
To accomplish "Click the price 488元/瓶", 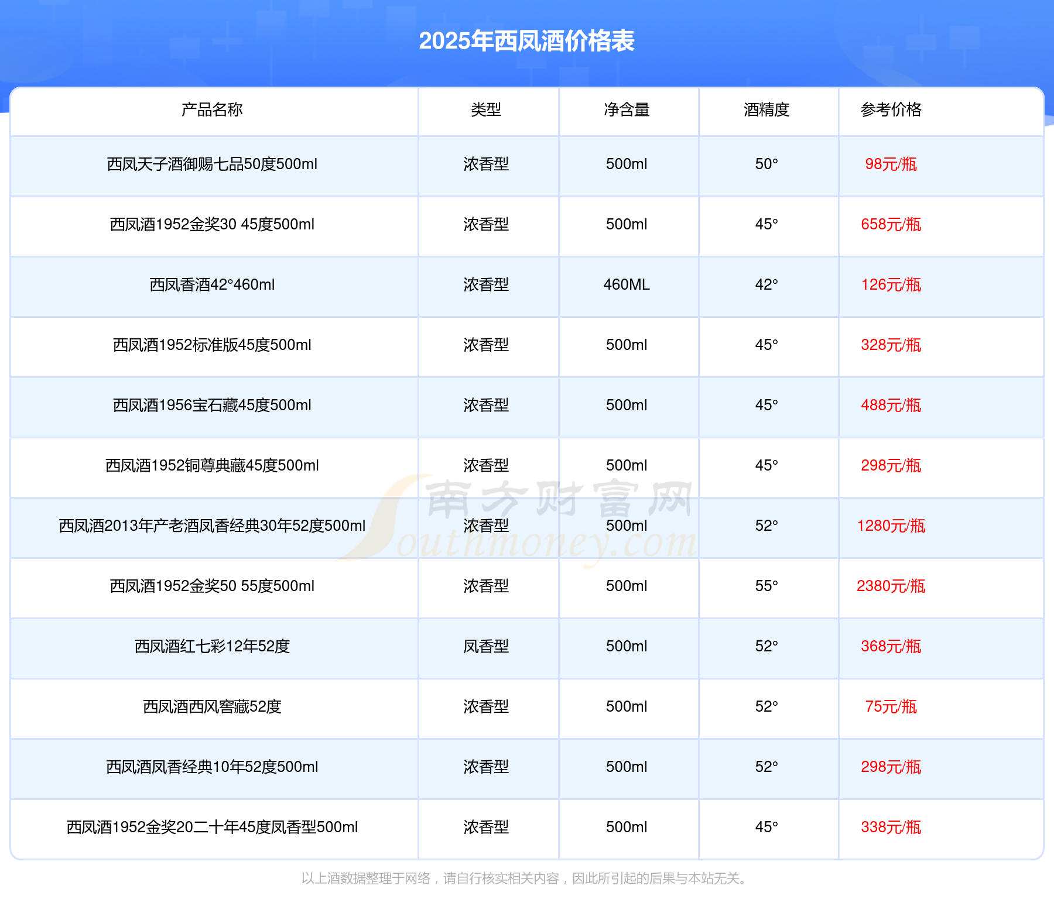I will [x=891, y=406].
